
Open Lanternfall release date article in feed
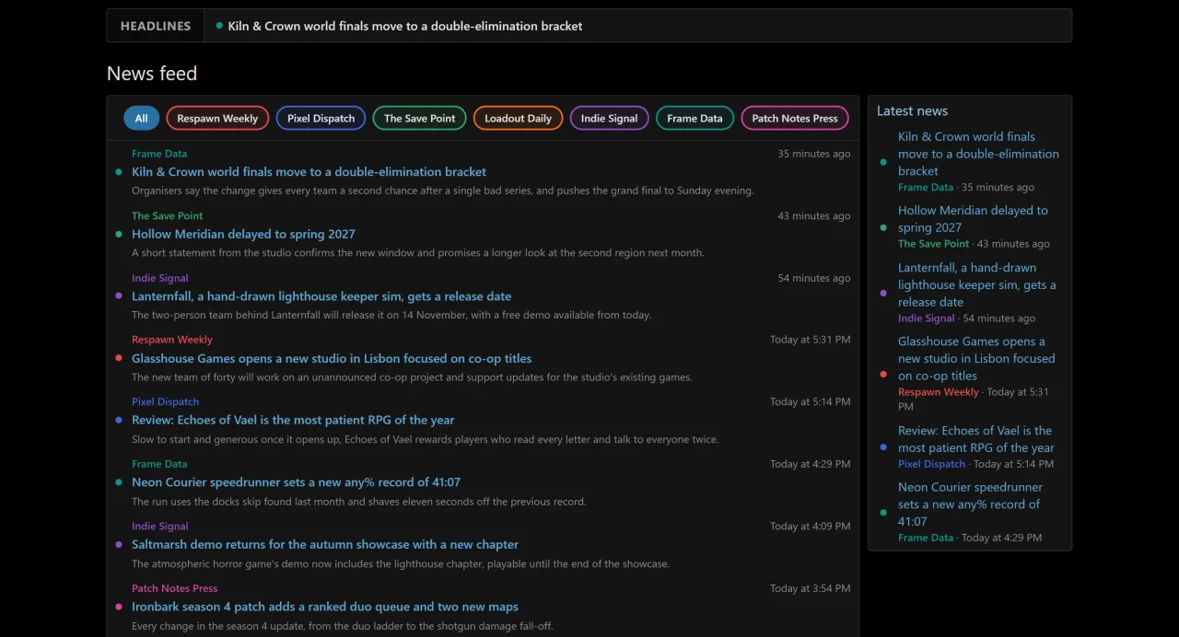(x=321, y=296)
